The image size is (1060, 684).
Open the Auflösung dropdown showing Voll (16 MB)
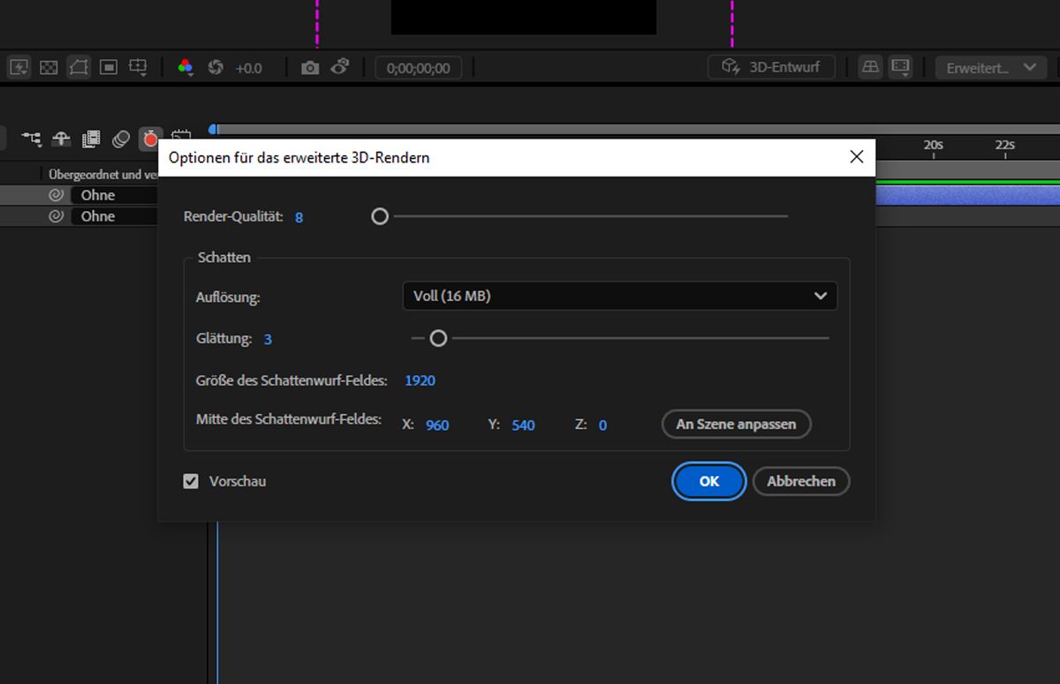618,296
